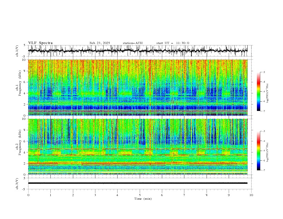Screen dimensions: 283x219
Task: Click the "10" tick on the time axis
Action: [x=251, y=195]
